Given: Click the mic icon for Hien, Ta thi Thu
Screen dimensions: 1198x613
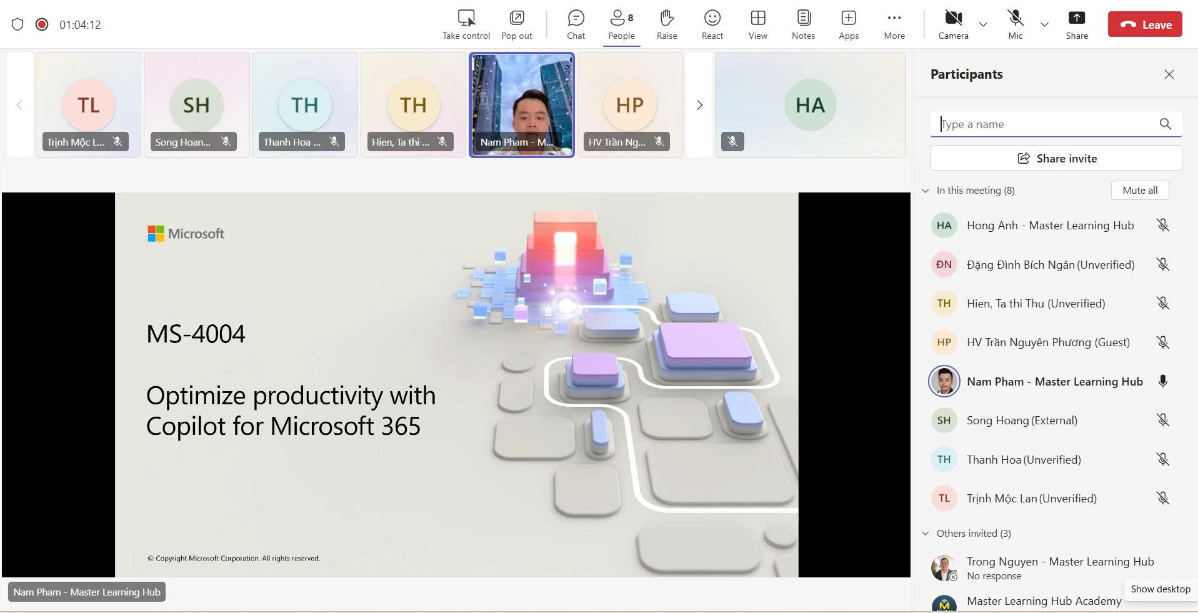Looking at the screenshot, I should tap(1163, 304).
